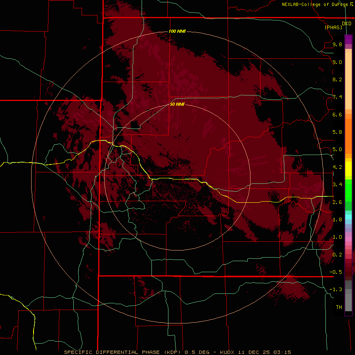Select the 6.6 legend value
Viewport: 355px width, 355px height.
[x=337, y=114]
